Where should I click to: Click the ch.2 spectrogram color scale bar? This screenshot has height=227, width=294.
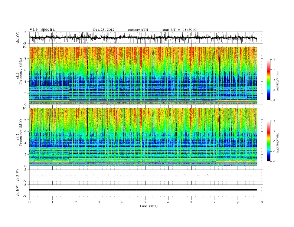[x=268, y=141]
